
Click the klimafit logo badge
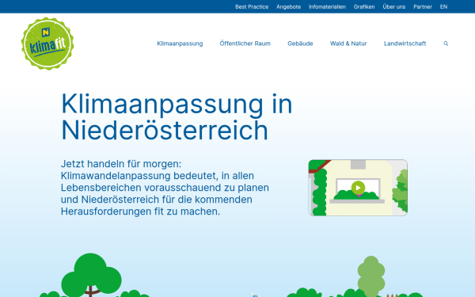(x=47, y=44)
